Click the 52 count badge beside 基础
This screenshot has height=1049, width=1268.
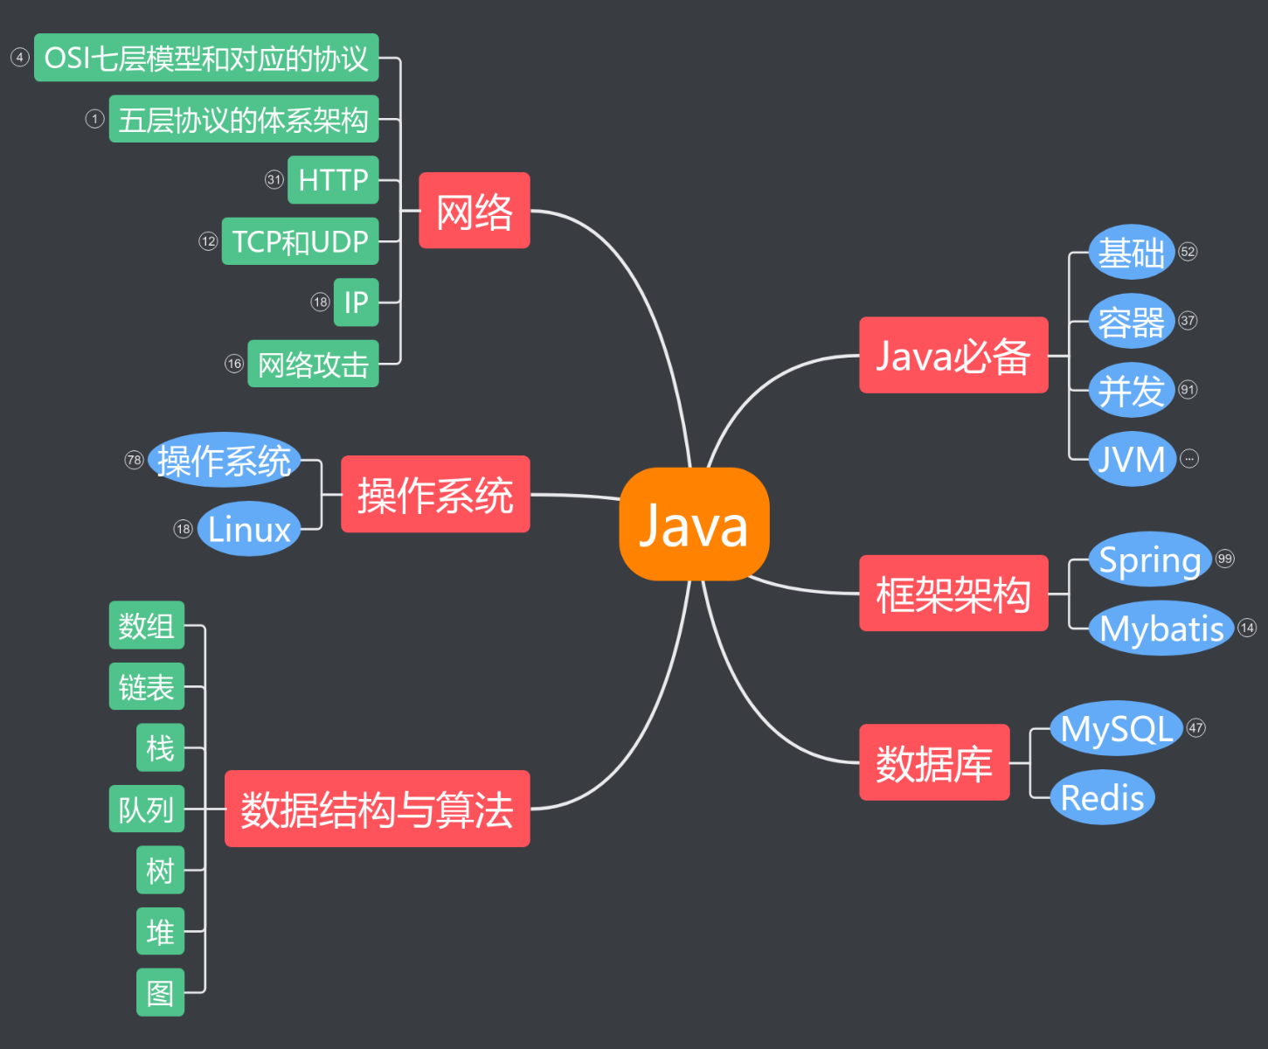pos(1188,252)
